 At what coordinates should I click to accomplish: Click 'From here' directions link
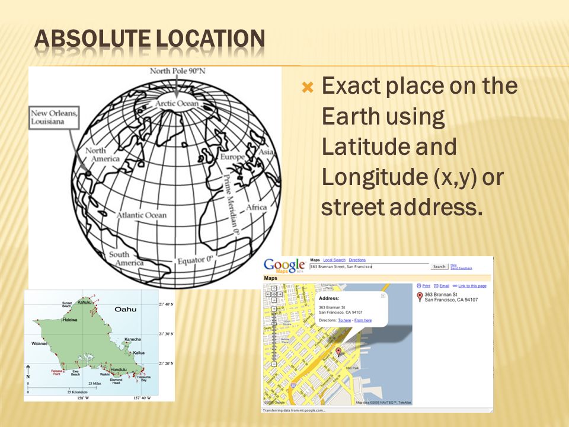click(363, 320)
